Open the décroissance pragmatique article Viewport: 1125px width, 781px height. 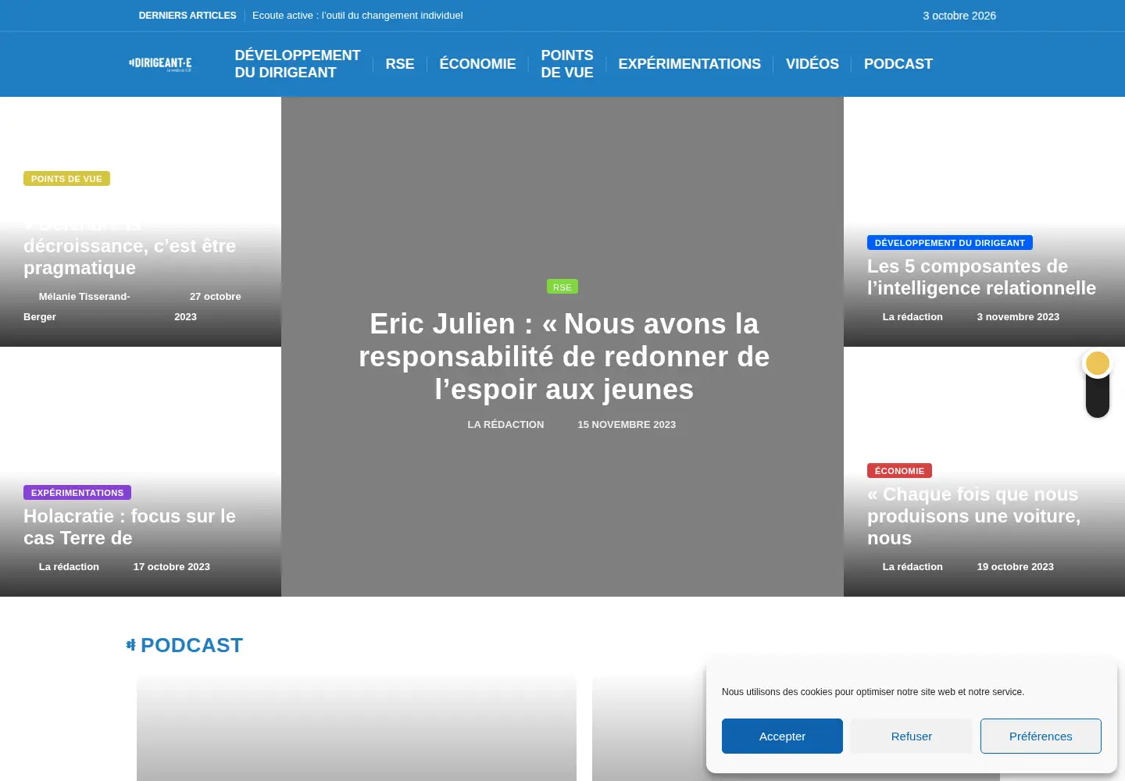(x=130, y=246)
